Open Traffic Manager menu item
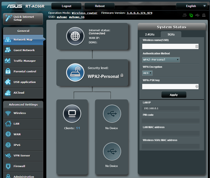This screenshot has width=210, height=178. [23, 61]
